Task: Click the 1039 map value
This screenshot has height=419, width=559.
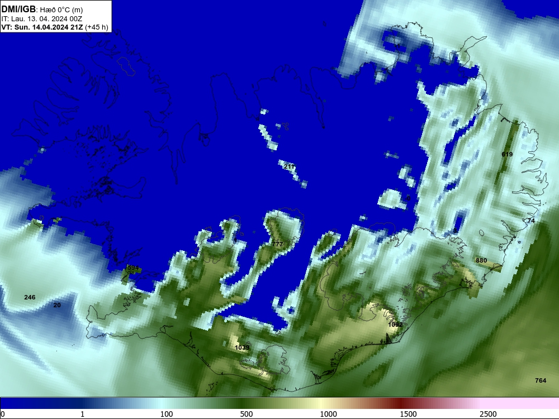Action: click(x=242, y=347)
